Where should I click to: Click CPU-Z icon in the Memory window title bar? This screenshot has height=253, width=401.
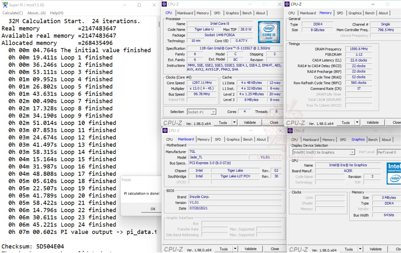tap(287, 4)
